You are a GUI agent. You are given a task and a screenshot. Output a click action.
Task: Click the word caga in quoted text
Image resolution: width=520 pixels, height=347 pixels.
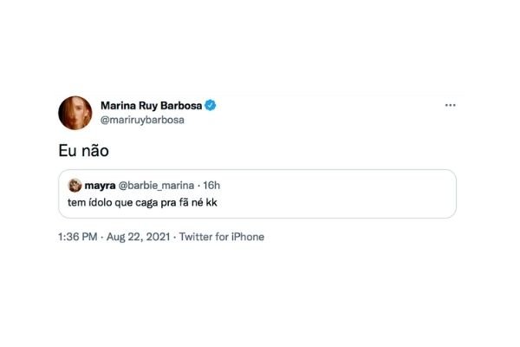tap(146, 203)
